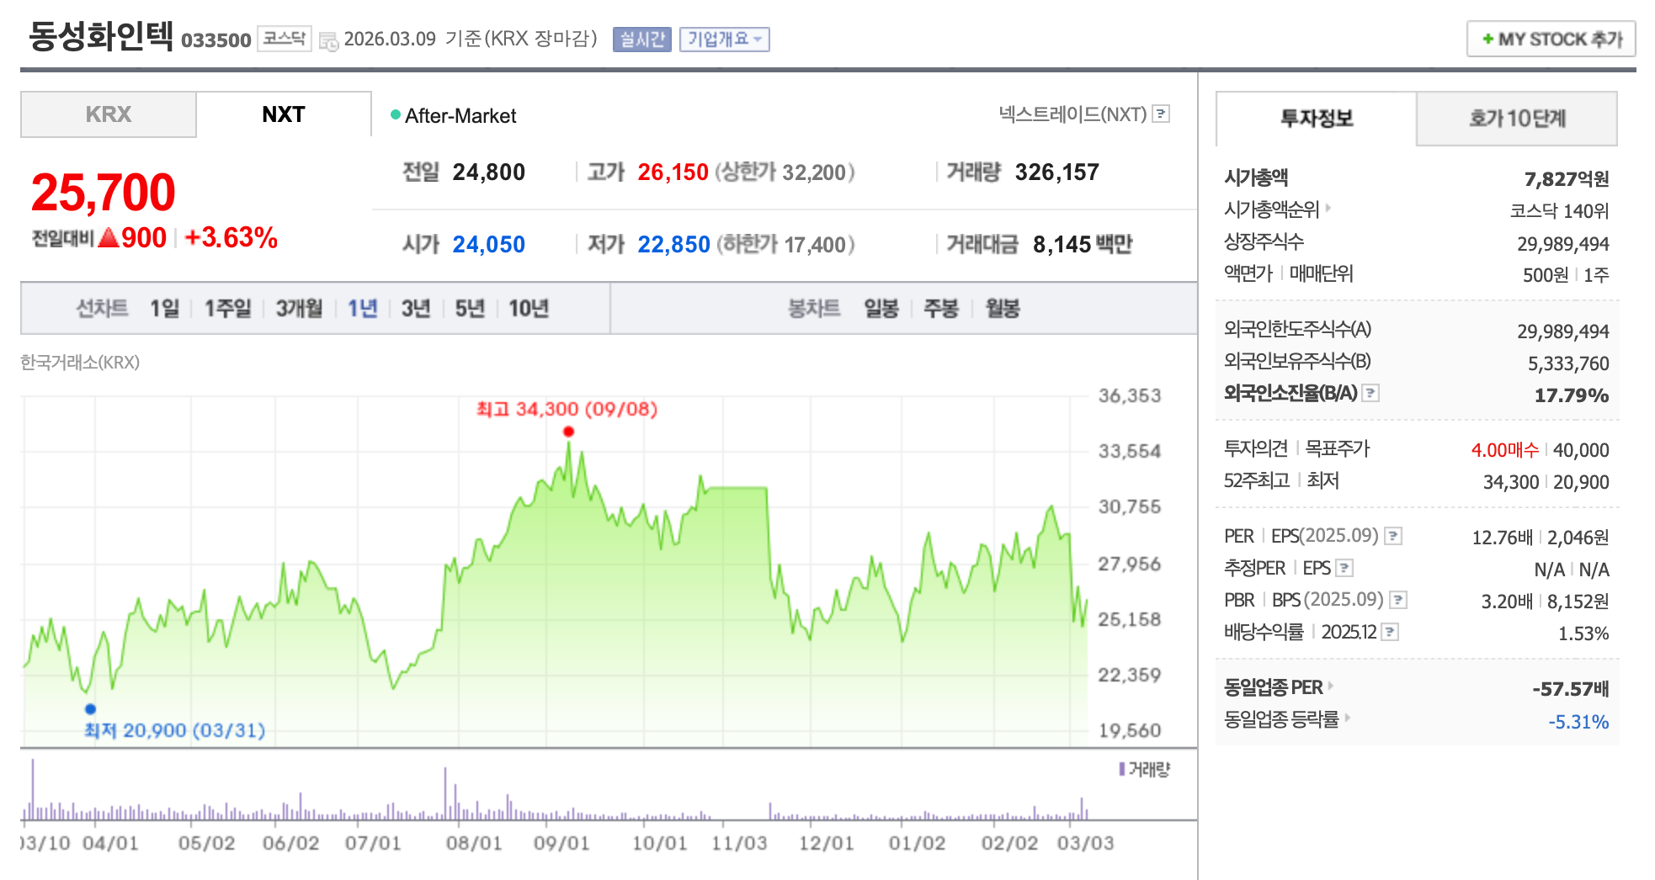Open the 투자정보 tab
The width and height of the screenshot is (1655, 880).
[1317, 119]
